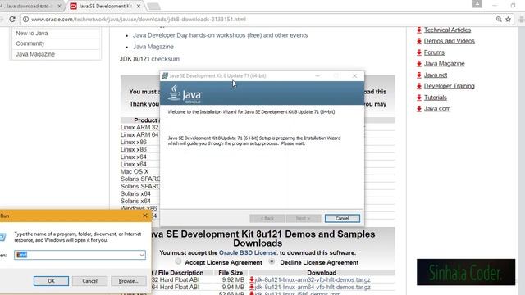
Task: Expand the Run dialog Open dropdown arrow
Action: 142,255
